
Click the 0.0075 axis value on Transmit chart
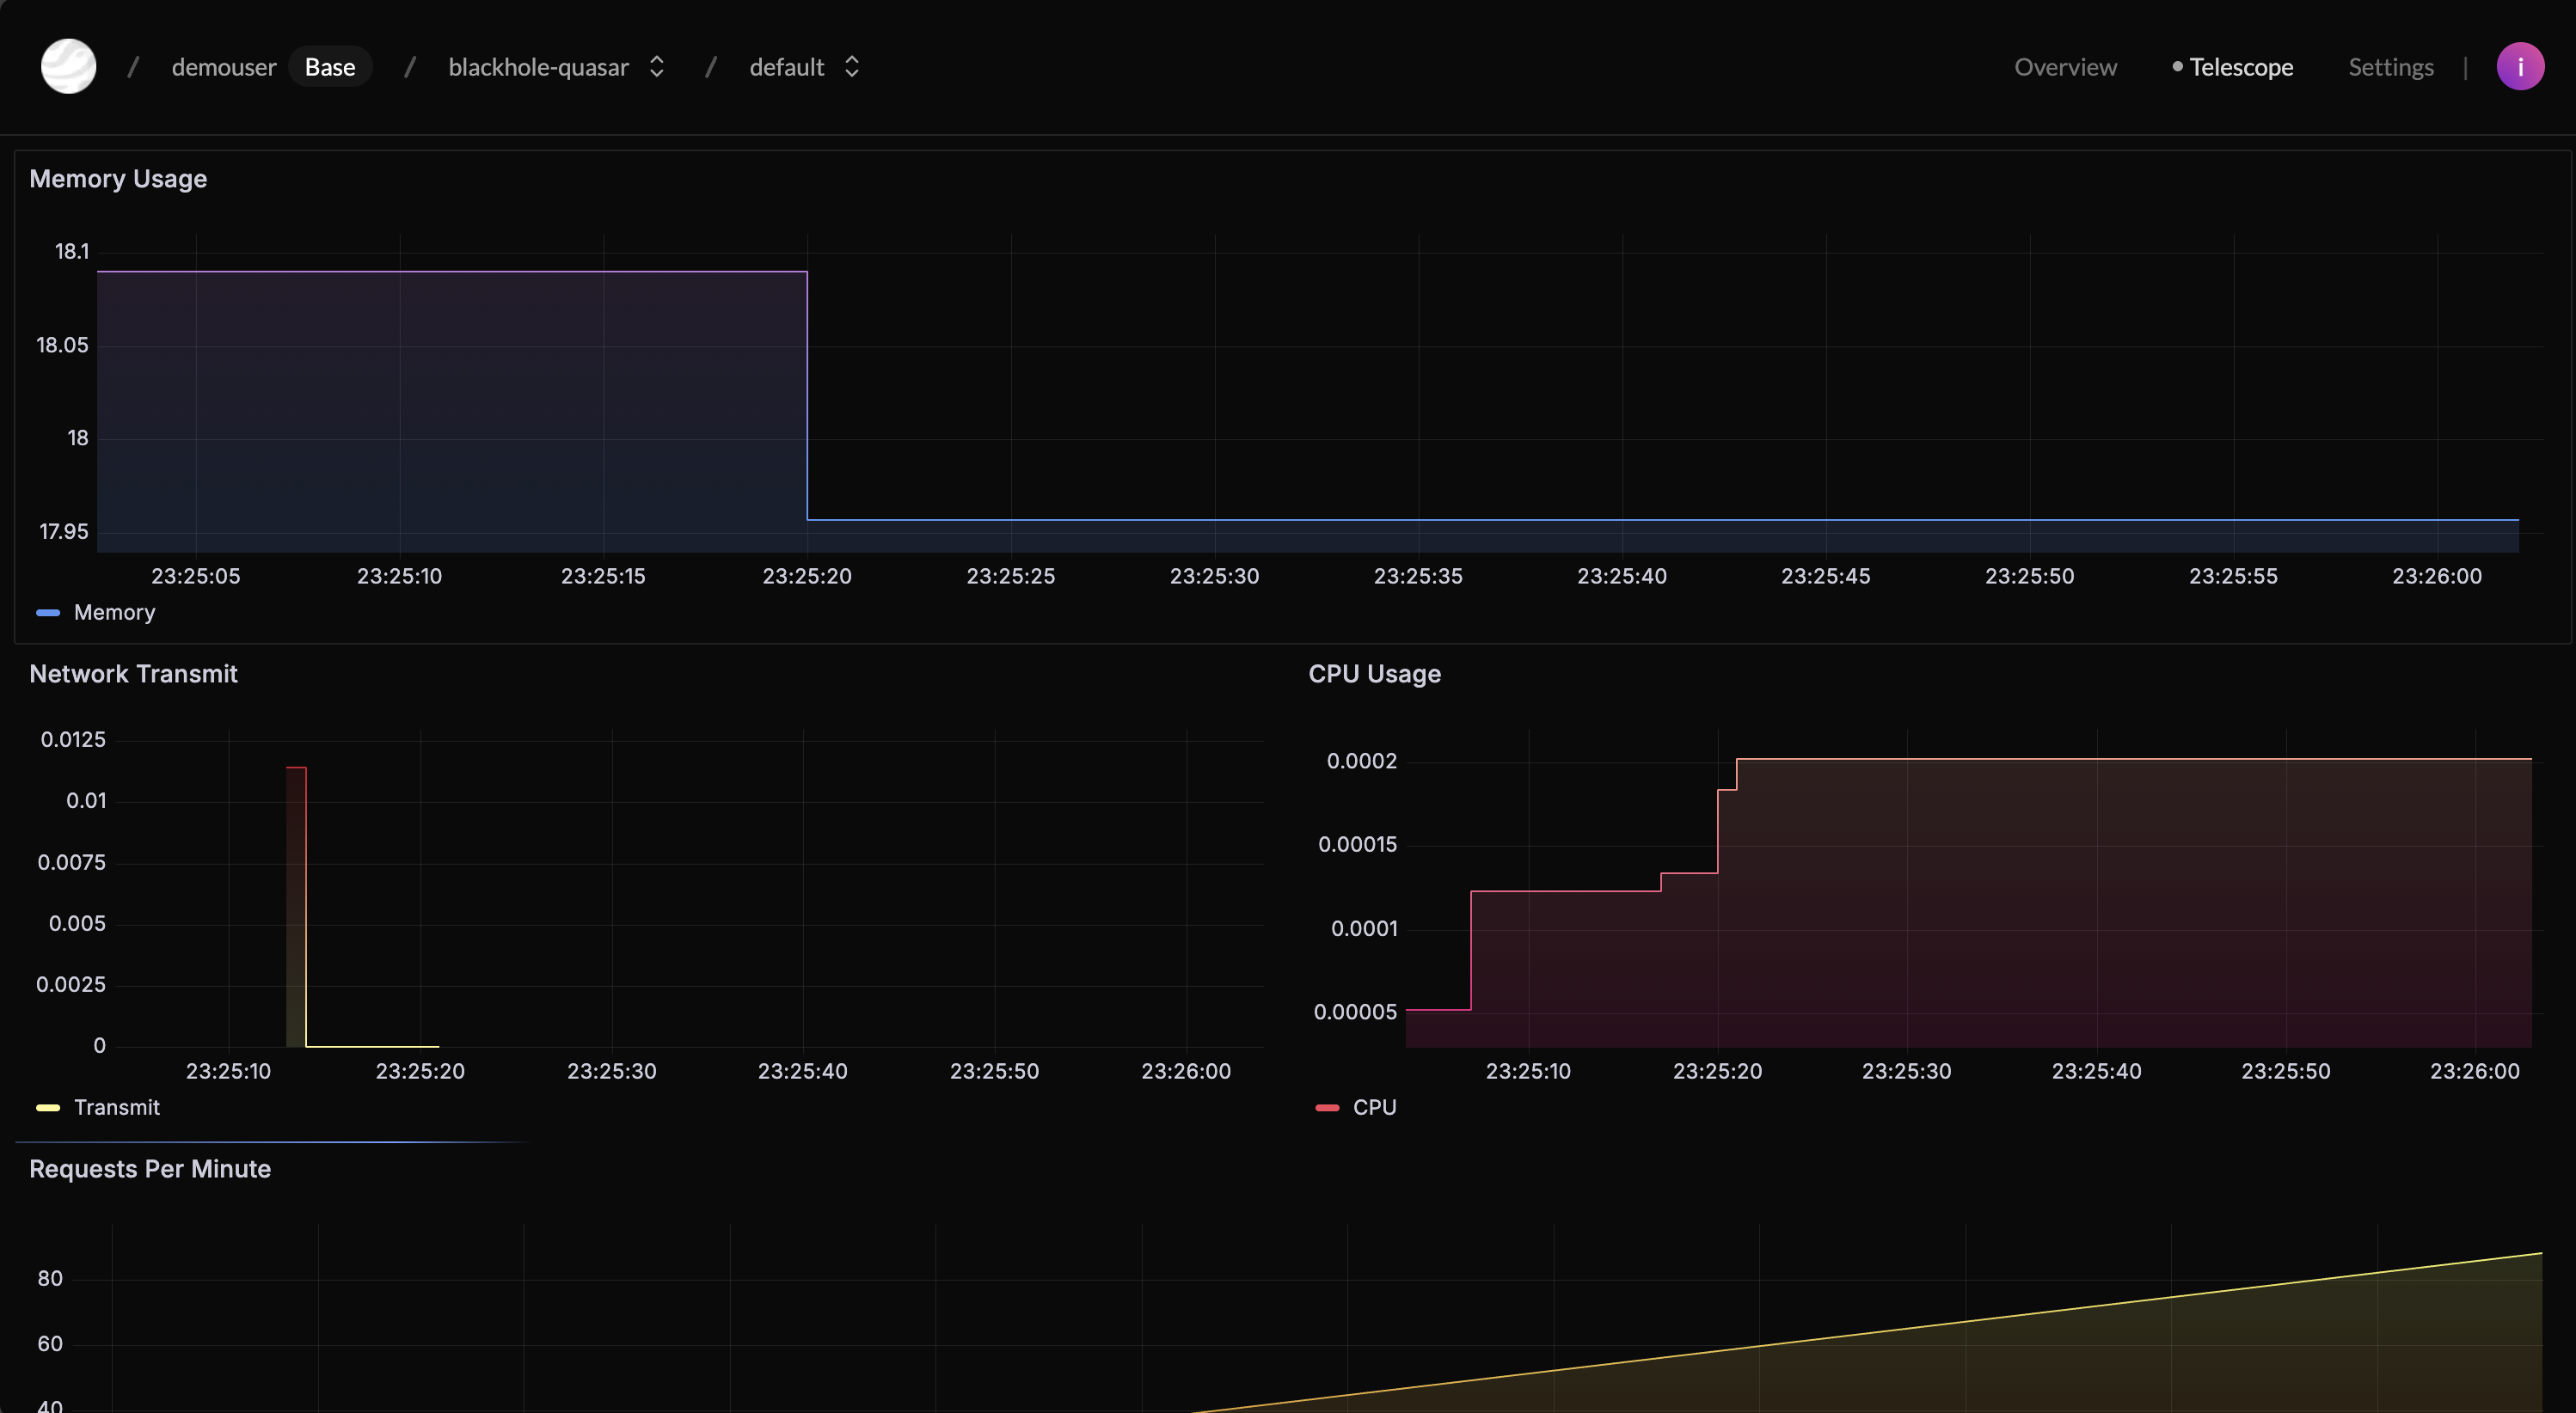pos(71,862)
